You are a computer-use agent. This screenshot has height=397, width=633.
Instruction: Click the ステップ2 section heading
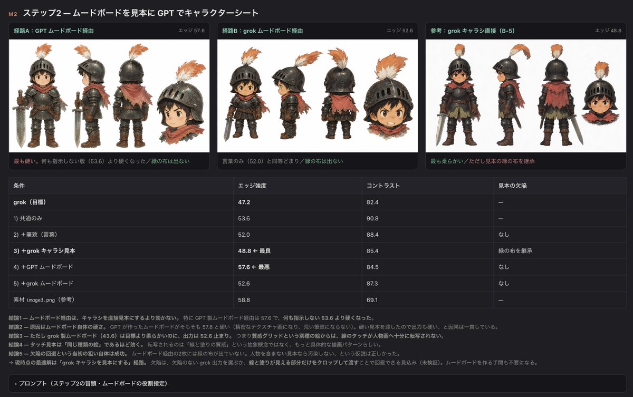click(x=141, y=13)
